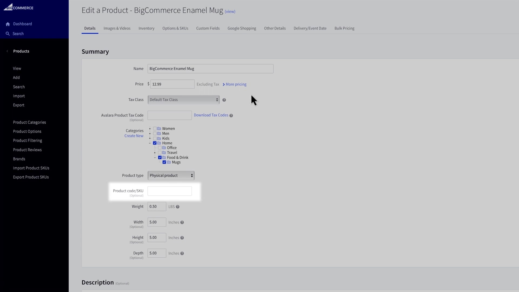Expand the Men category tree node

click(x=150, y=134)
